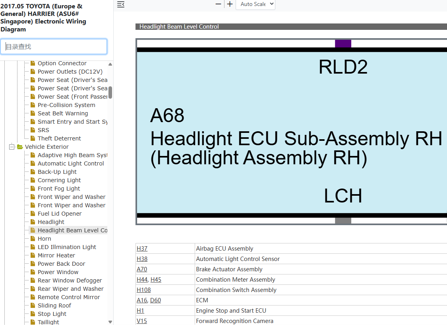
Task: Open Power Outlets (DC12V) page
Action: point(70,72)
